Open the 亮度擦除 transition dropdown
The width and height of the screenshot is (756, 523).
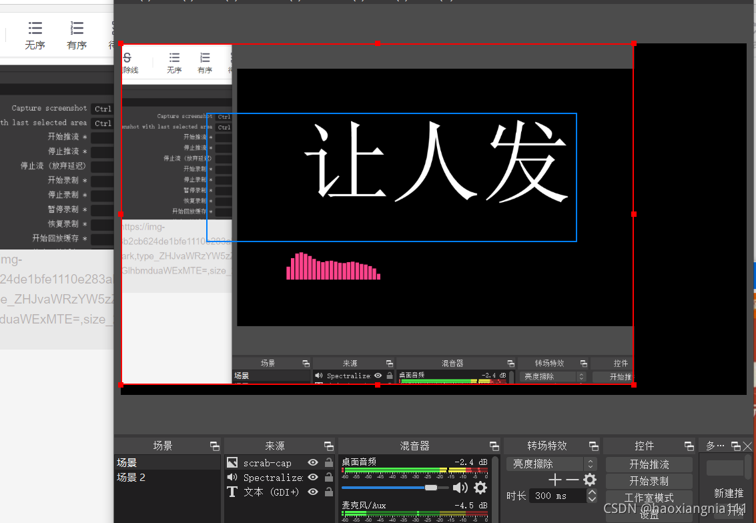(552, 464)
